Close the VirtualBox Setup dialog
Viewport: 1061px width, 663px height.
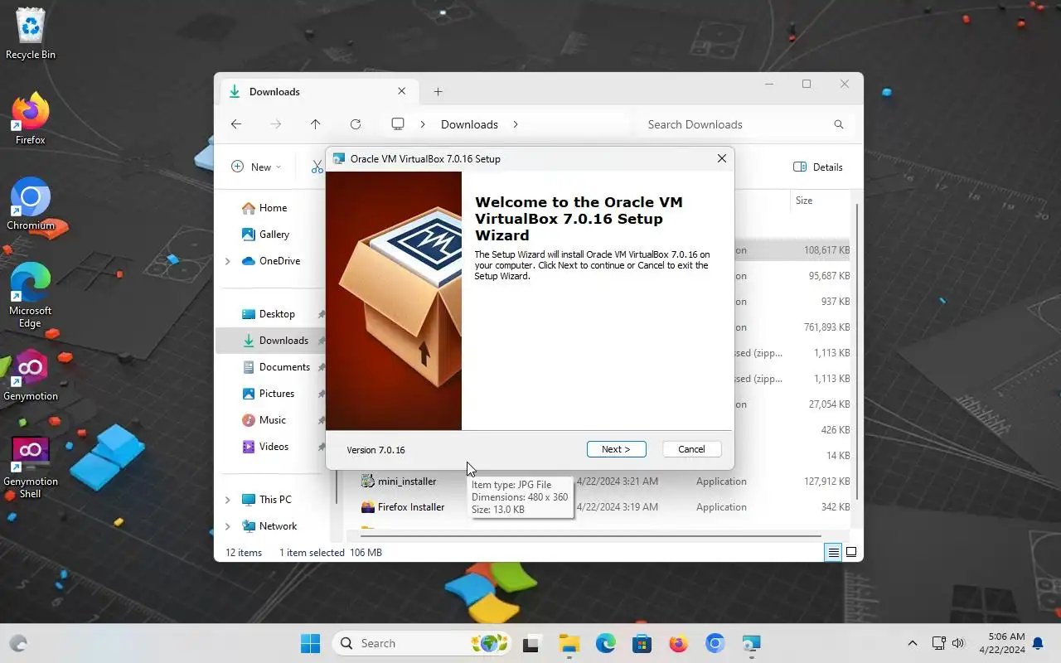point(721,158)
